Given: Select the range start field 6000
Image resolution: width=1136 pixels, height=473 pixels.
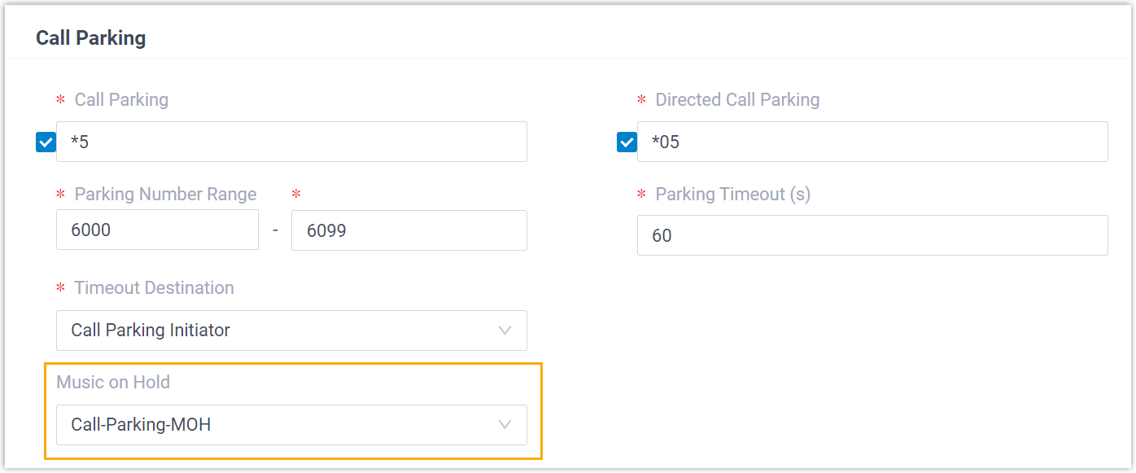Looking at the screenshot, I should click(157, 230).
